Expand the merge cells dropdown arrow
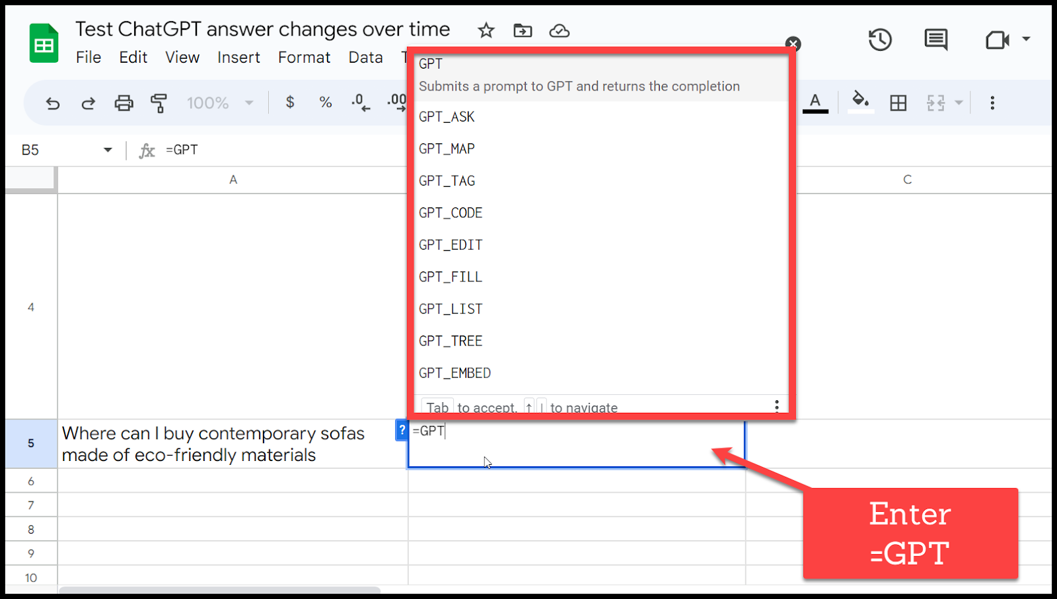1057x599 pixels. pyautogui.click(x=959, y=103)
